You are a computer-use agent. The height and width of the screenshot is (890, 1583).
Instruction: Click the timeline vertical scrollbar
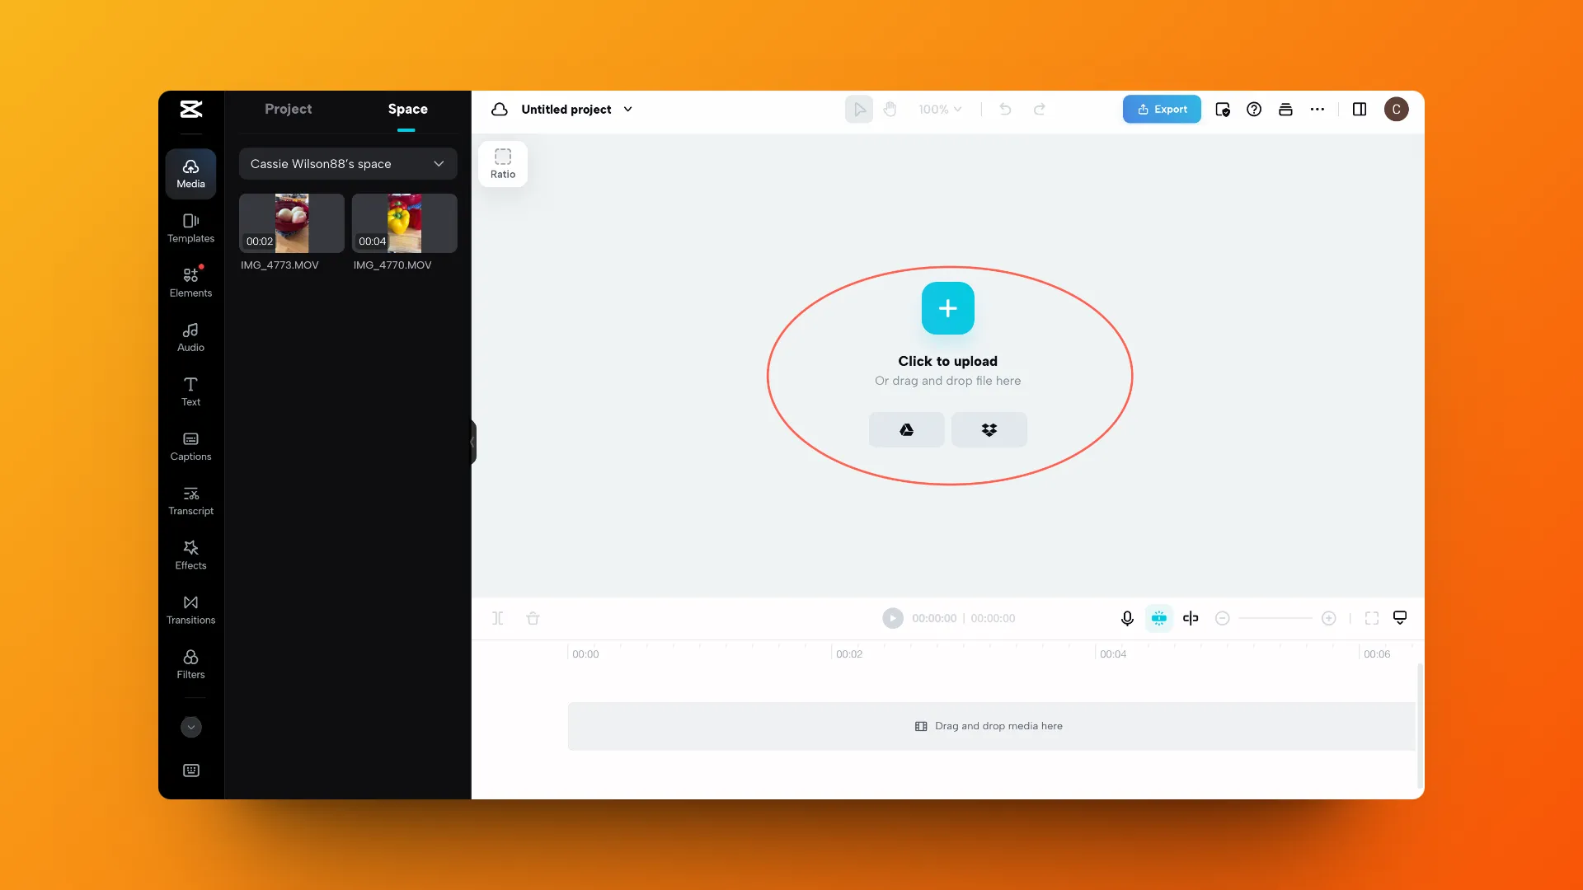tap(1420, 725)
